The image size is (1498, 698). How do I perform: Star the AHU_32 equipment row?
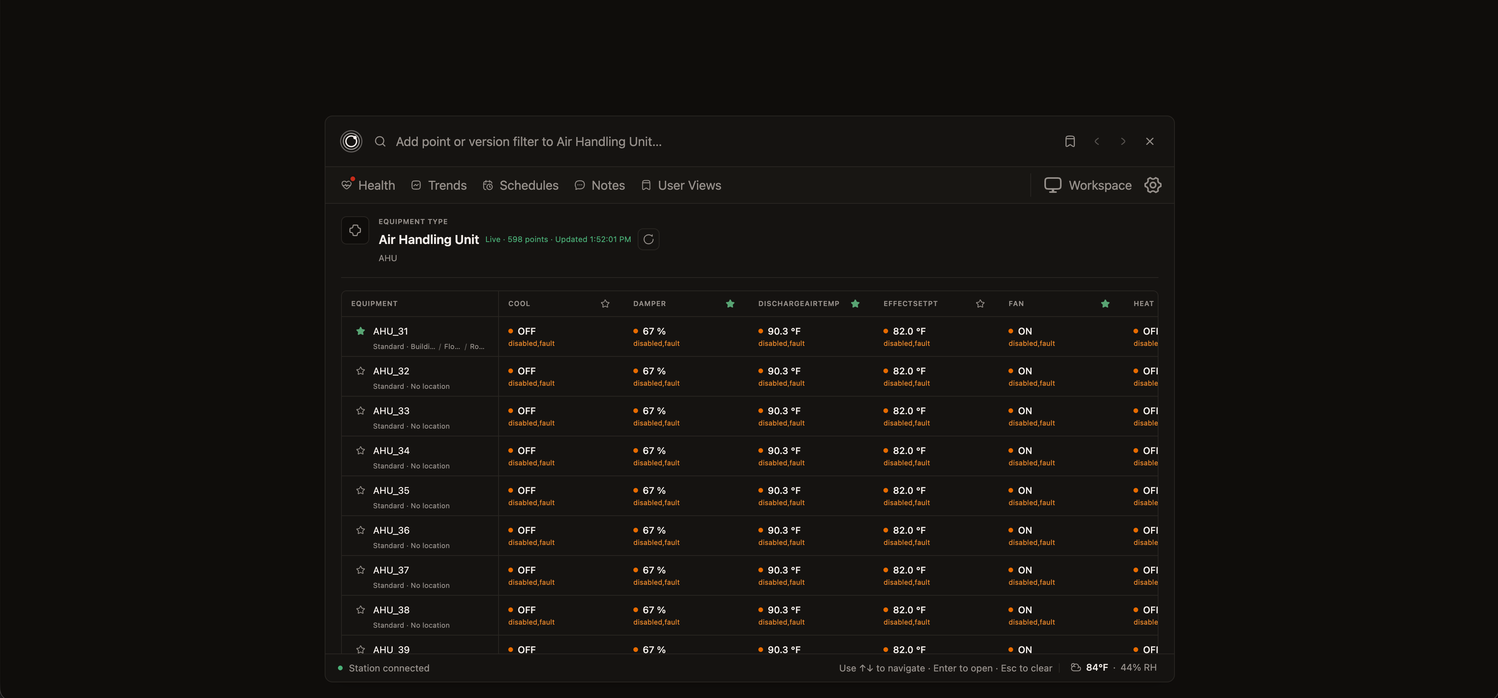[361, 371]
